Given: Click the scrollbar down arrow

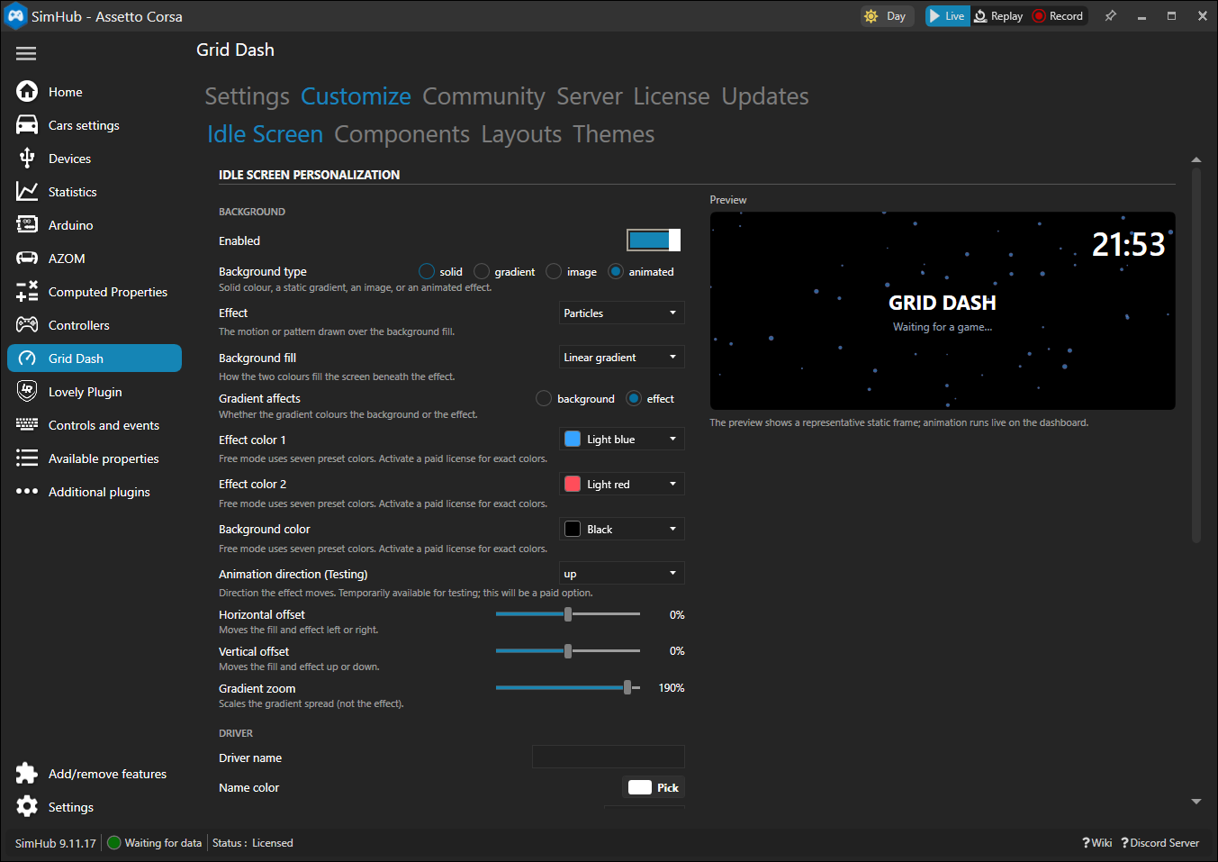Looking at the screenshot, I should click(x=1196, y=801).
